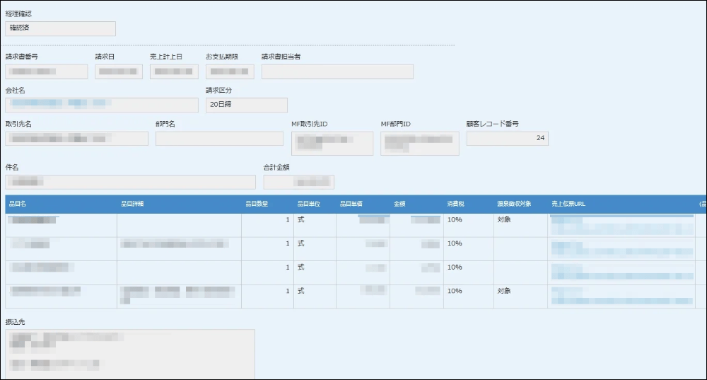Click the 件名 subject field

(x=130, y=182)
